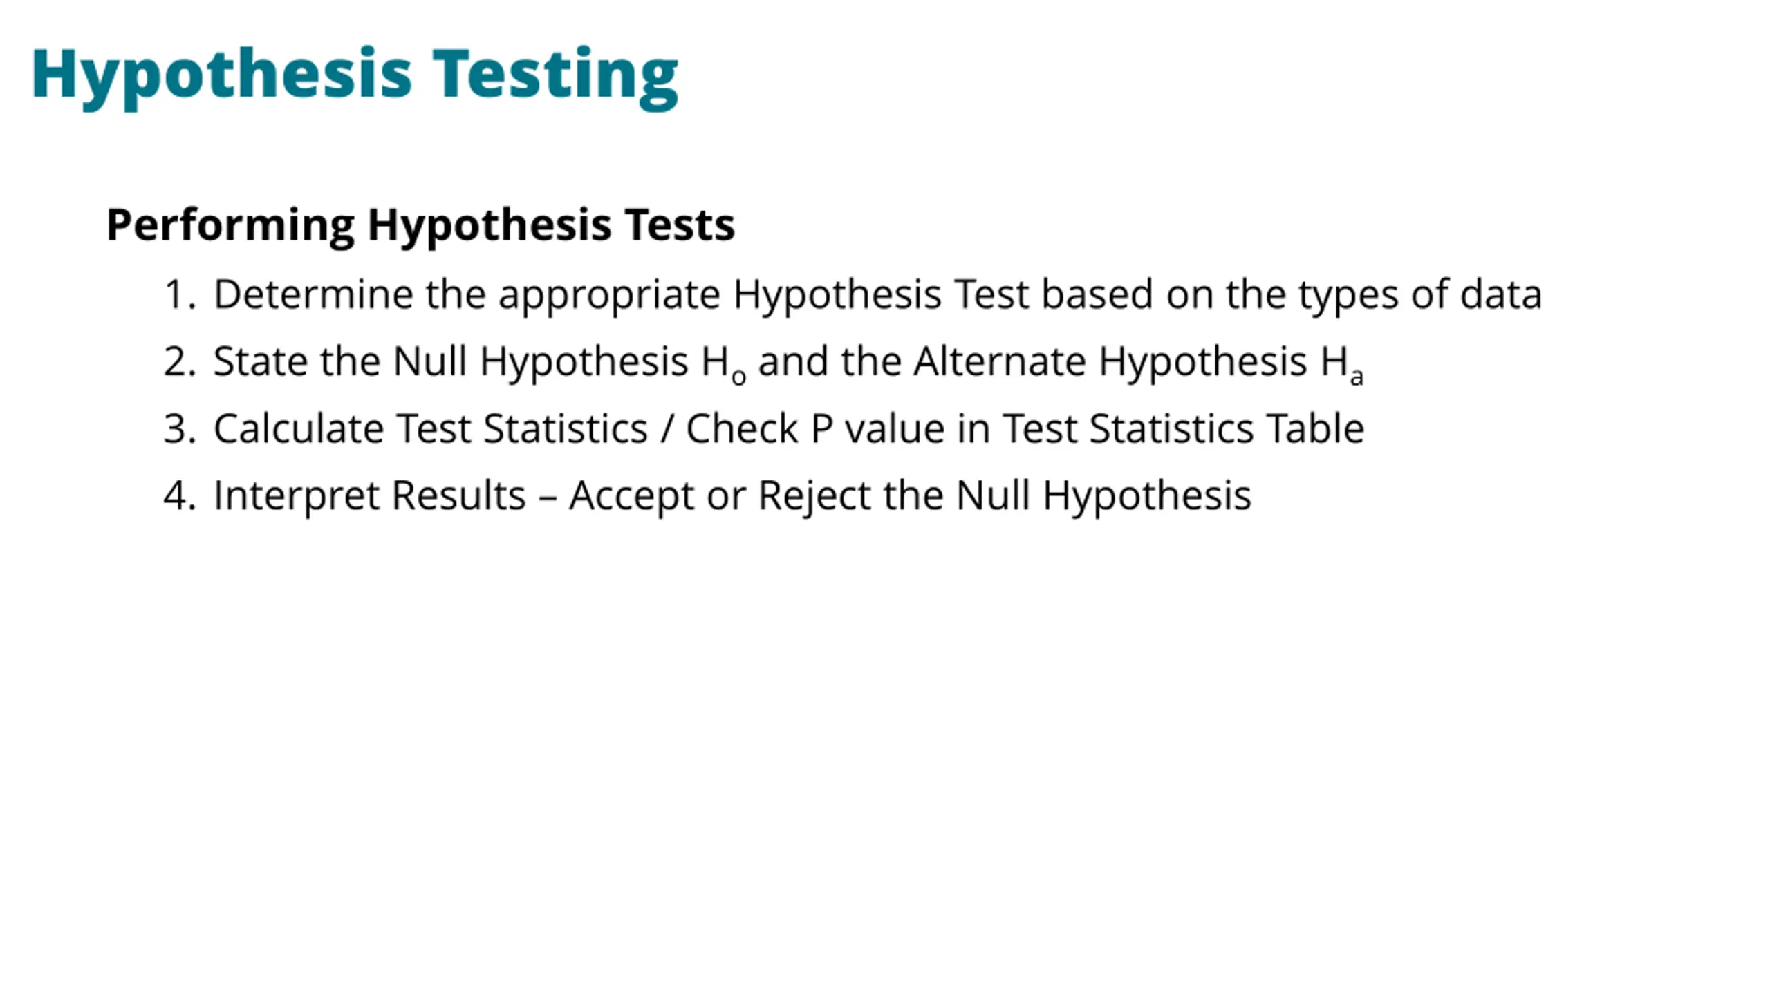Click the "Hypothesis Testing" slide title

[x=354, y=75]
